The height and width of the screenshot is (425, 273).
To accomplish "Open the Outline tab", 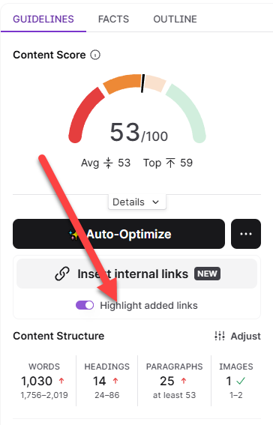I will point(175,19).
